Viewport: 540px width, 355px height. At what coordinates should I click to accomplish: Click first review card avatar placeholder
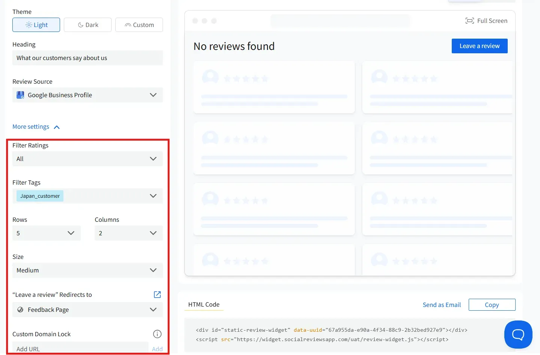(x=210, y=77)
